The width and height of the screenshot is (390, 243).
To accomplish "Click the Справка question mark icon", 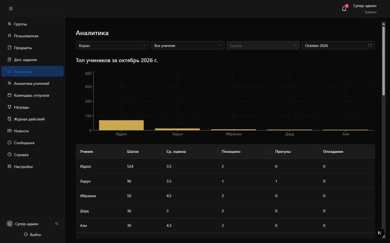I will 9,155.
